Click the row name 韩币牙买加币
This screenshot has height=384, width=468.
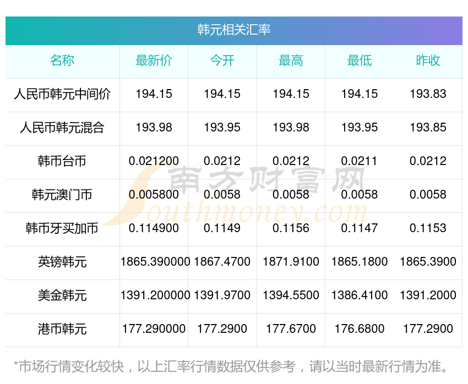coord(62,228)
